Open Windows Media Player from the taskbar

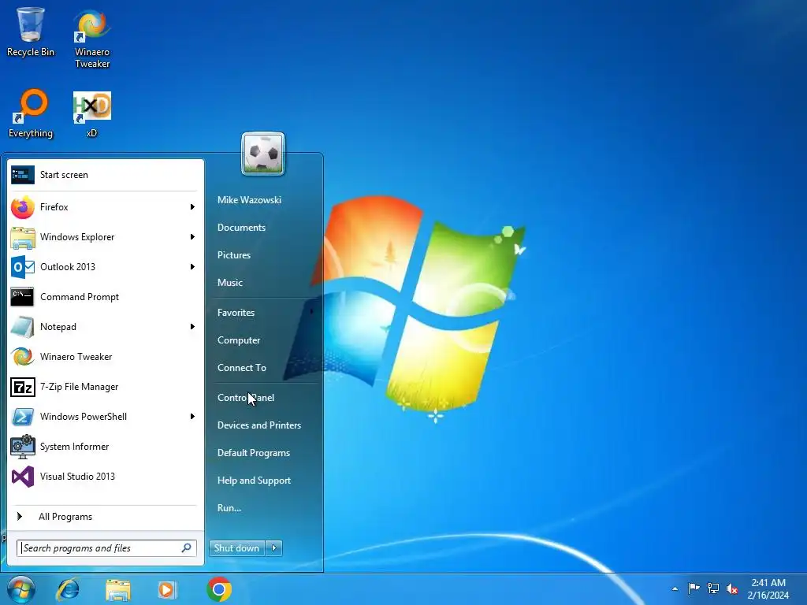point(167,589)
